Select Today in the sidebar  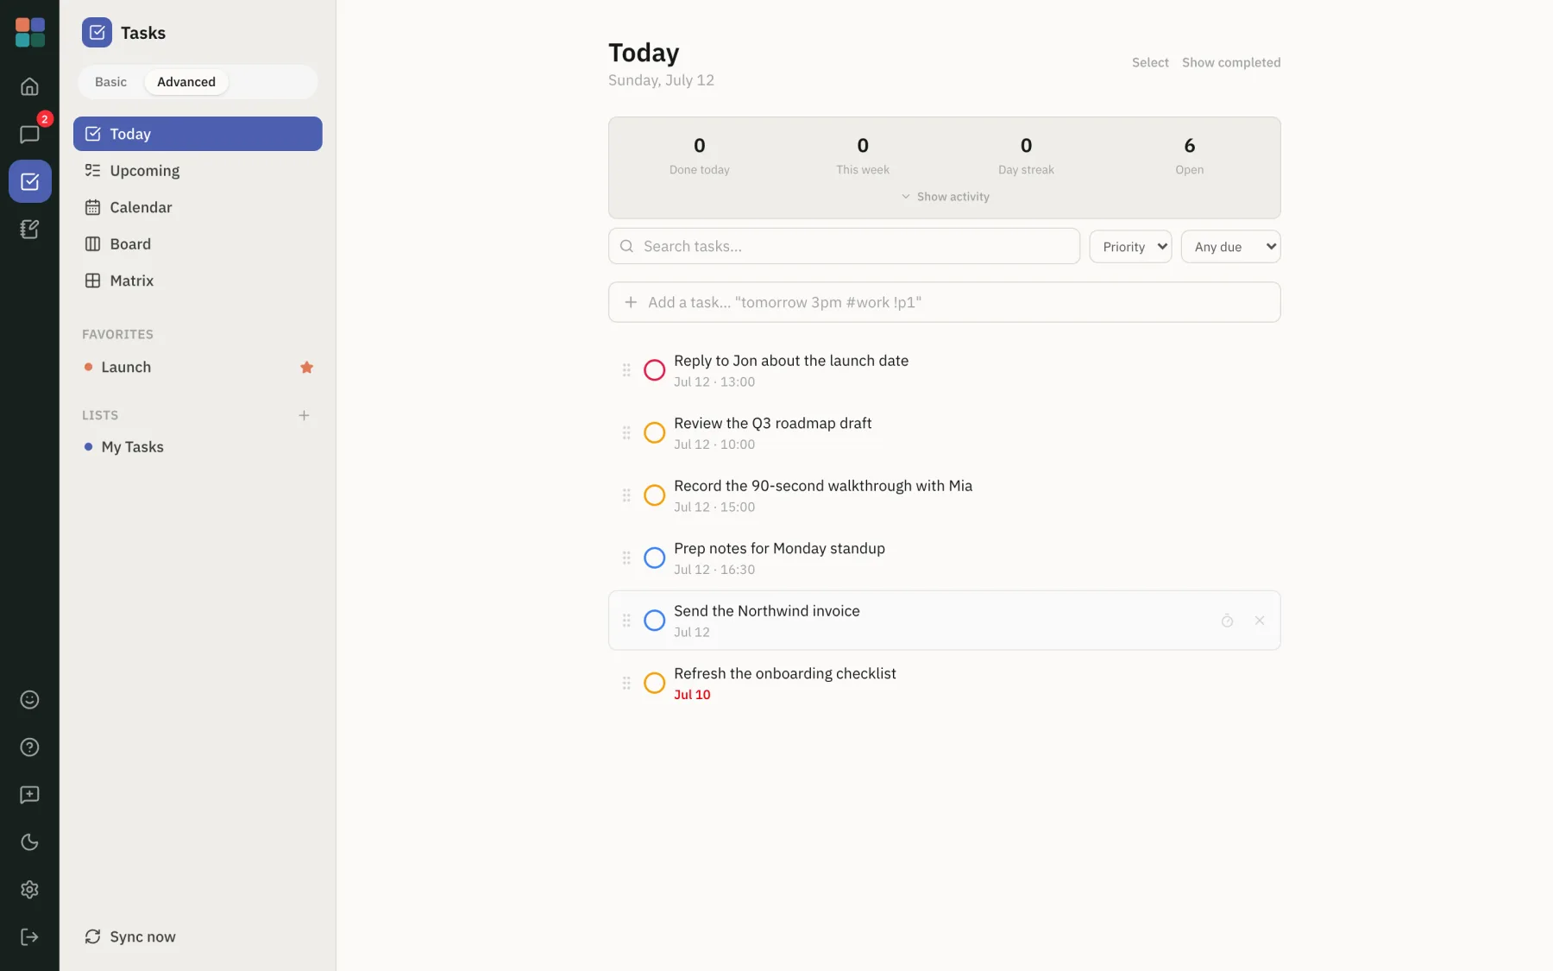pos(198,134)
